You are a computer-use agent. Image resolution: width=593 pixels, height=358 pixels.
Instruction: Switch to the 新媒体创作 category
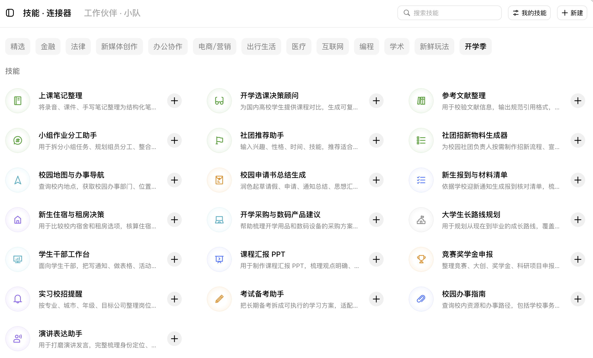click(119, 46)
